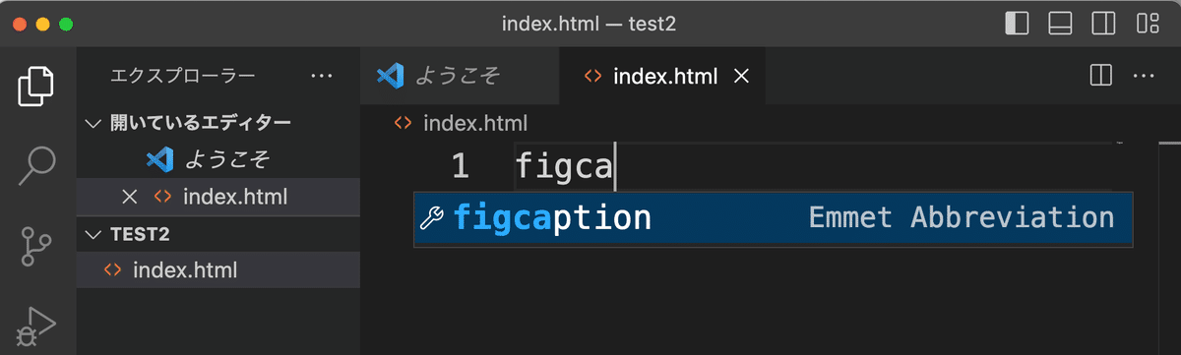This screenshot has height=355, width=1181.
Task: Close the index.html tab
Action: [742, 76]
